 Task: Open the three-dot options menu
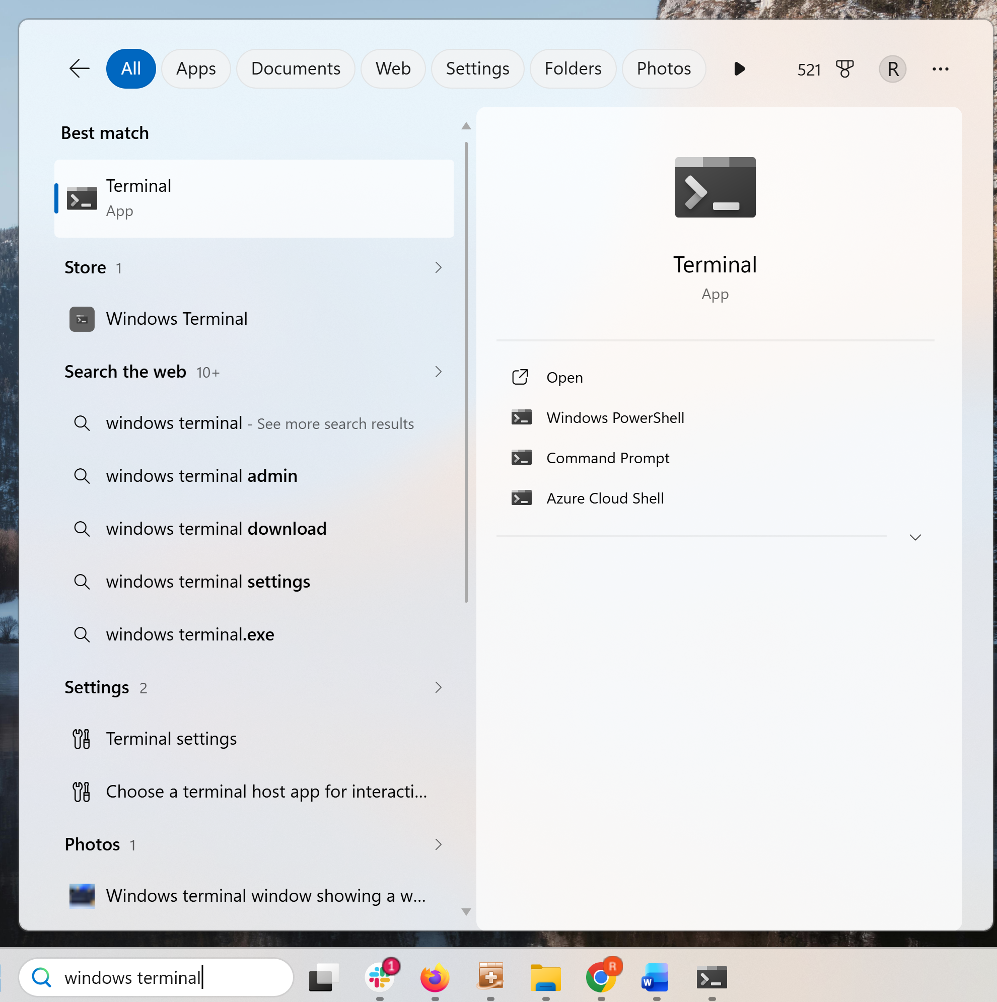tap(941, 69)
